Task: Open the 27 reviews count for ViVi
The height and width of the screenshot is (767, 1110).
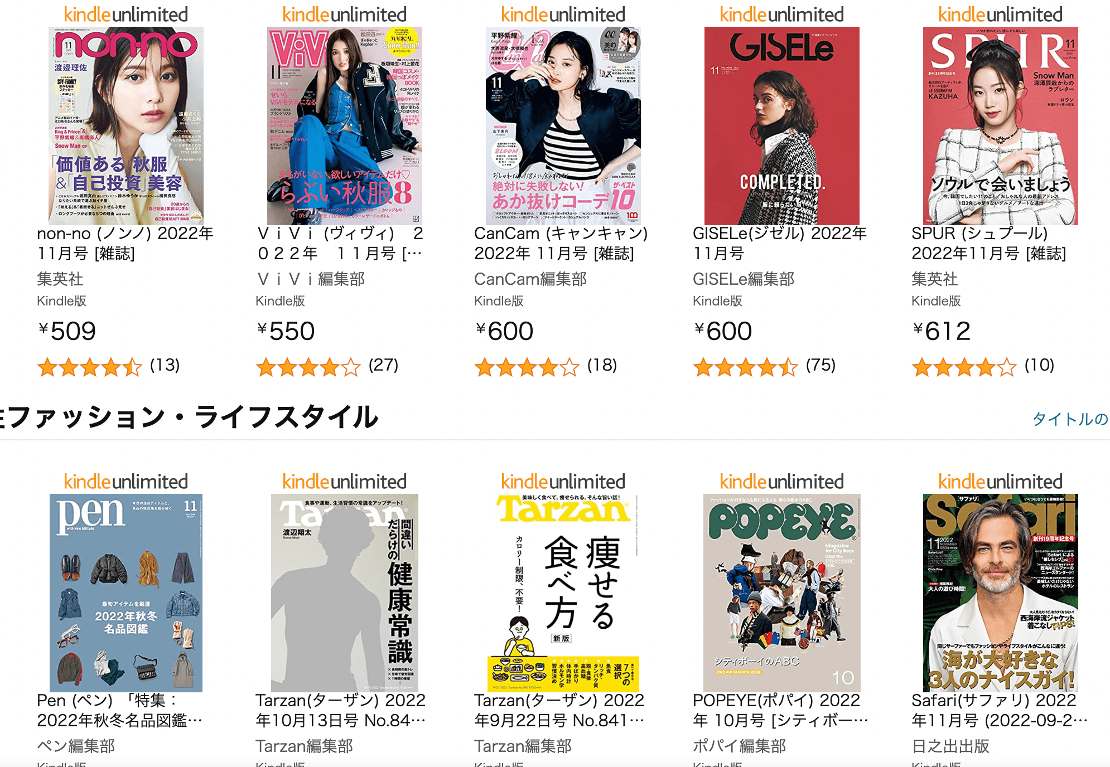Action: (x=384, y=365)
